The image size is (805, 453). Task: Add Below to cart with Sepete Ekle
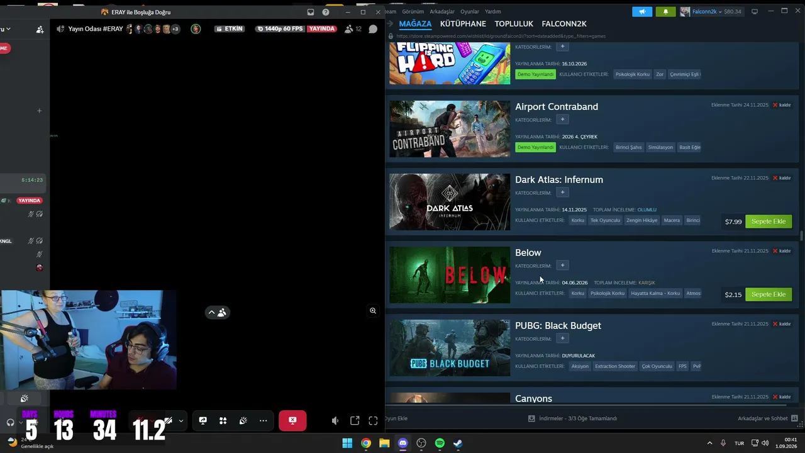(x=769, y=294)
